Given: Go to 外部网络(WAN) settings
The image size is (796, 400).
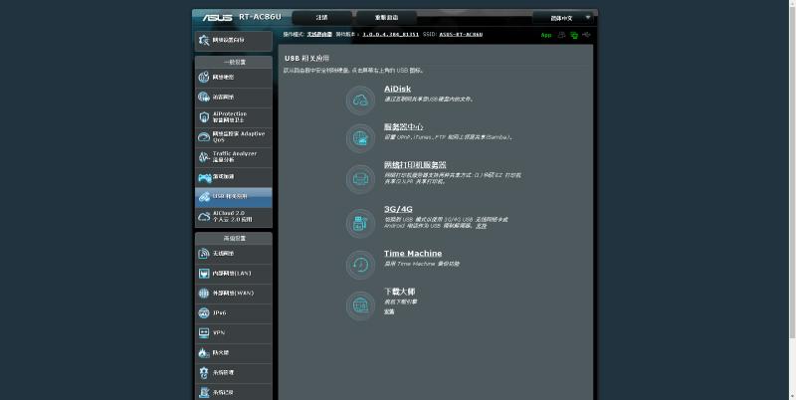Looking at the screenshot, I should [x=234, y=294].
